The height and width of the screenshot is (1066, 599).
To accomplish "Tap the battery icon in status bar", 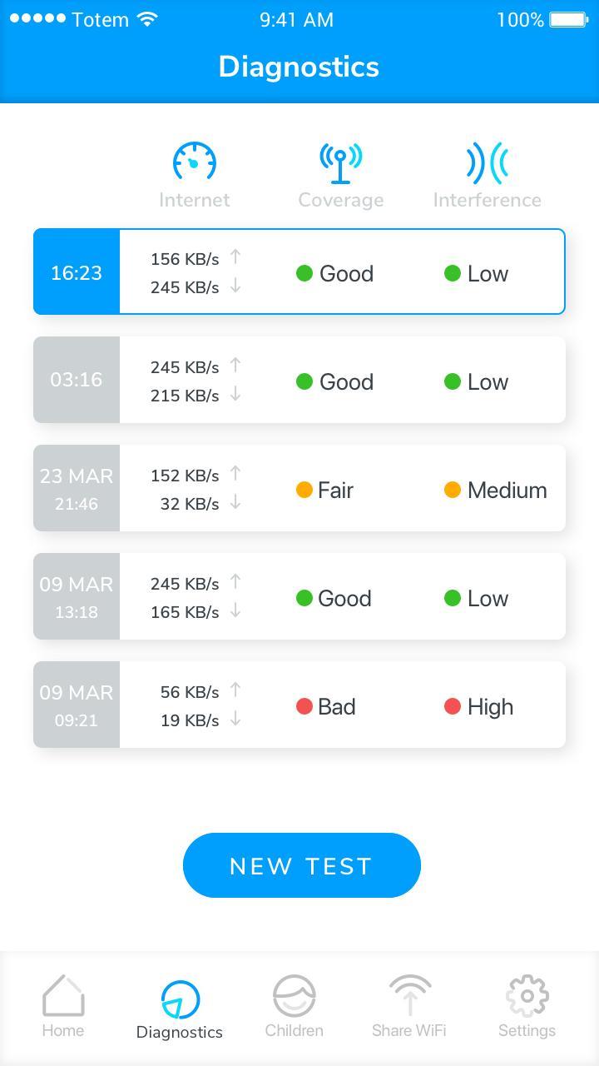I will [568, 19].
